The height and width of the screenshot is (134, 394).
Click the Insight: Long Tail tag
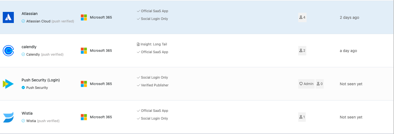(152, 44)
